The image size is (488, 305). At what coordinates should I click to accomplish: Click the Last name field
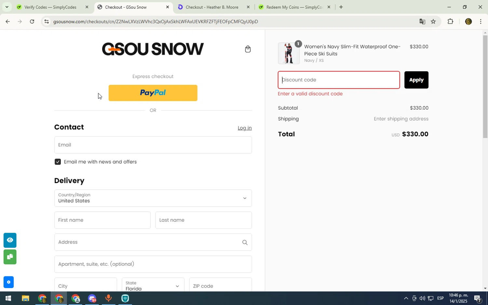[204, 220]
